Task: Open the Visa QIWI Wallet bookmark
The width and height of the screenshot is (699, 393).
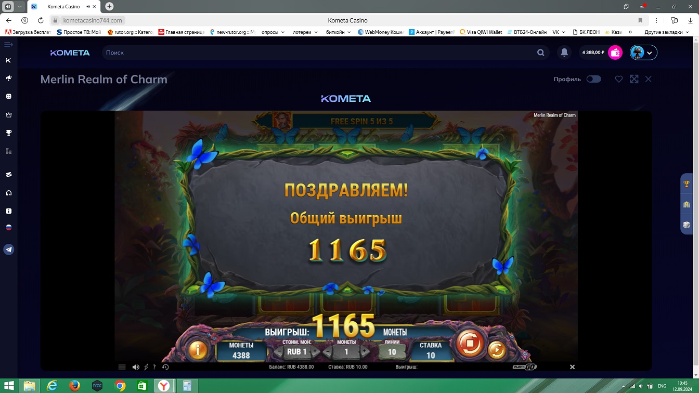Action: (481, 32)
